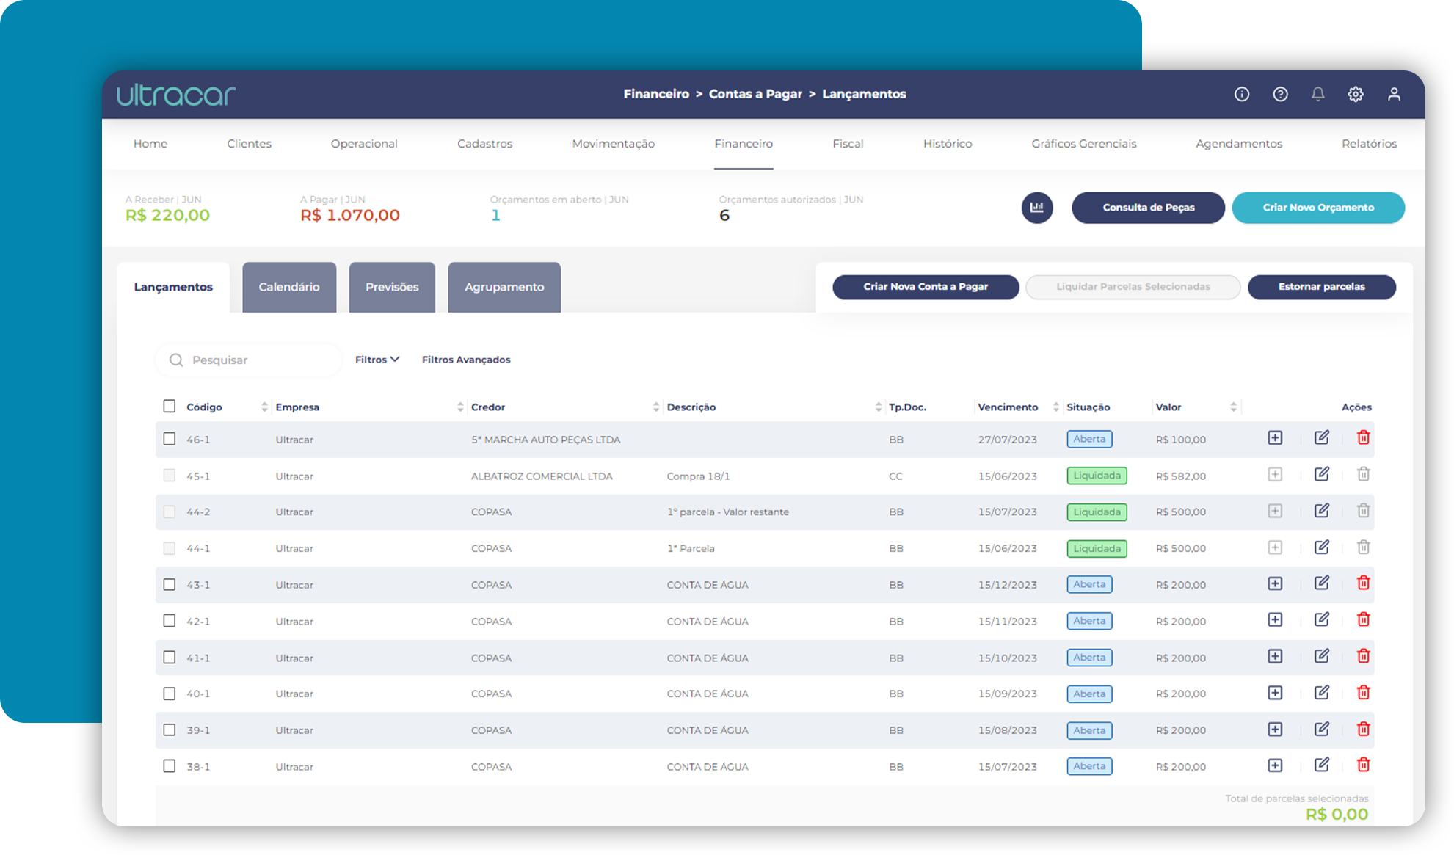Click Criar Nova Conta a Pagar button

pyautogui.click(x=926, y=287)
